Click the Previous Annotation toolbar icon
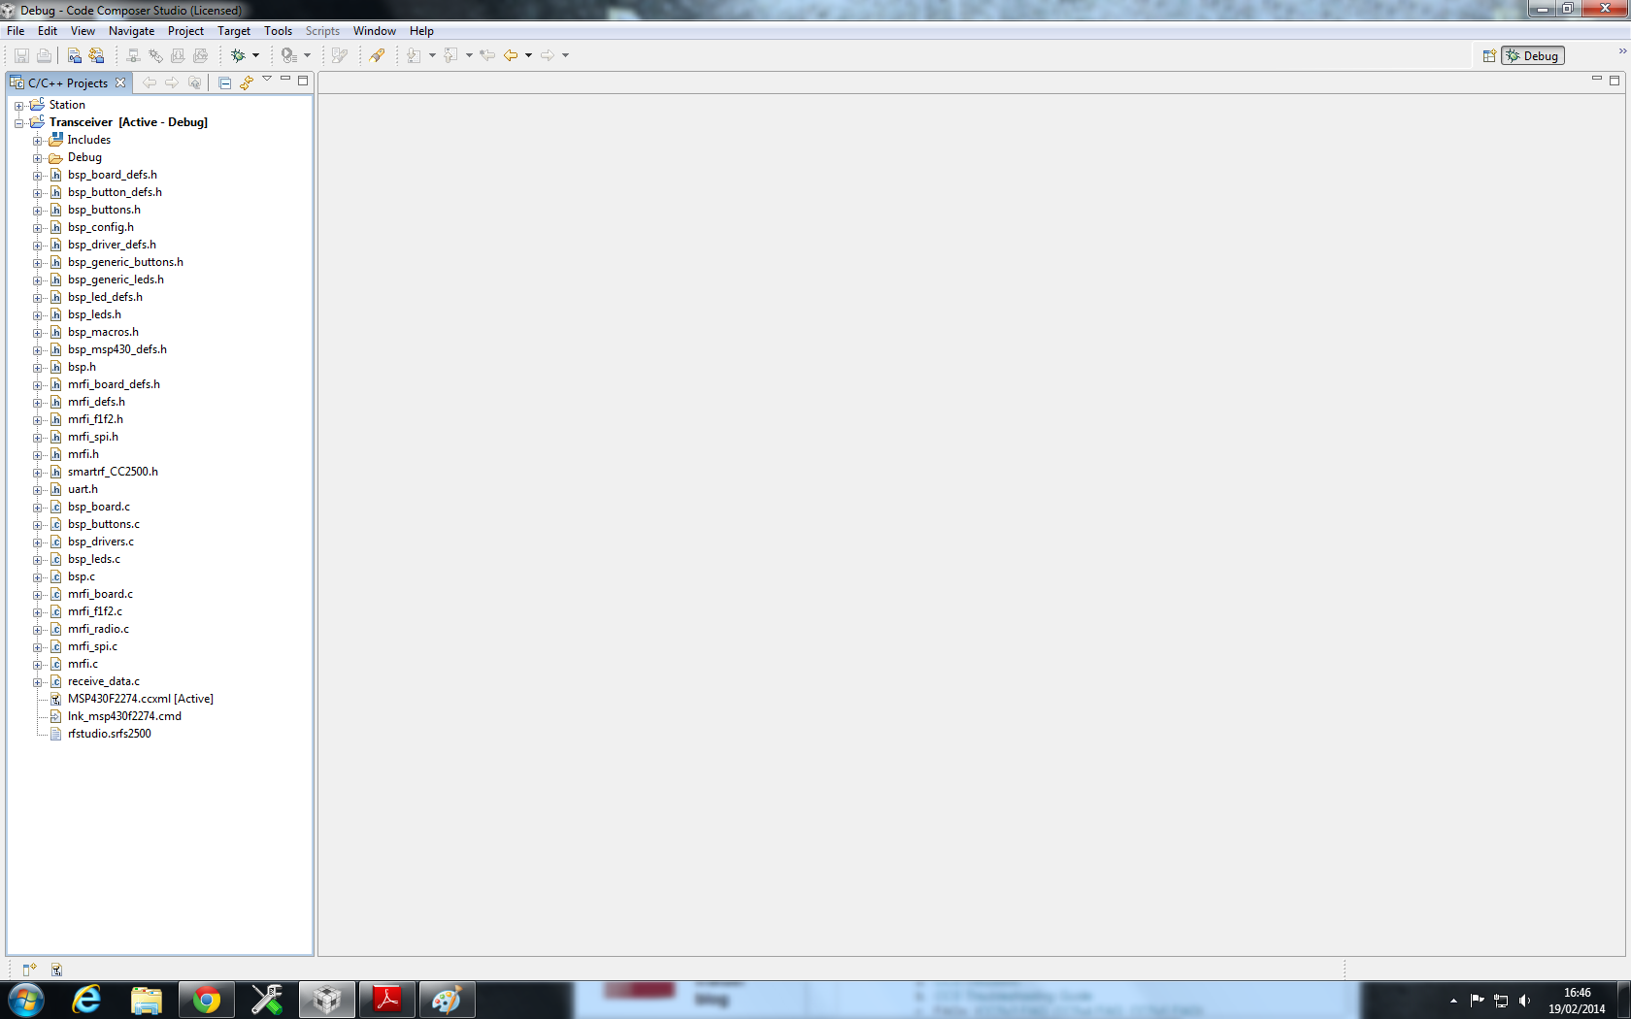The height and width of the screenshot is (1019, 1631). pyautogui.click(x=450, y=55)
